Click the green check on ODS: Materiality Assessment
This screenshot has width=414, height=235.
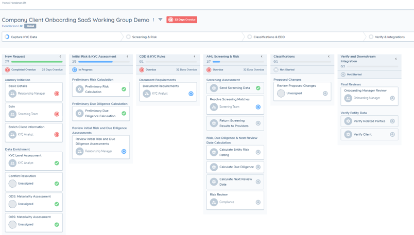57,204
